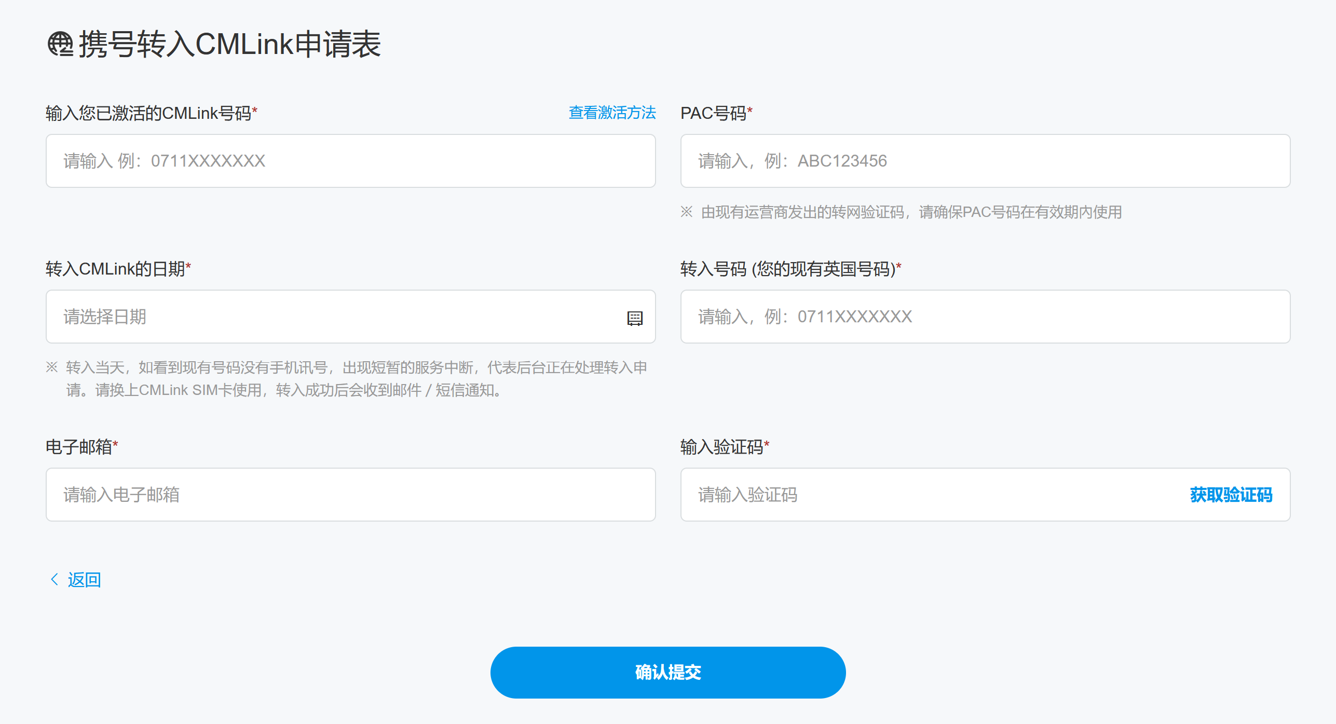
Task: Click the 转入号码 (您的现有英国号码) label
Action: (790, 268)
